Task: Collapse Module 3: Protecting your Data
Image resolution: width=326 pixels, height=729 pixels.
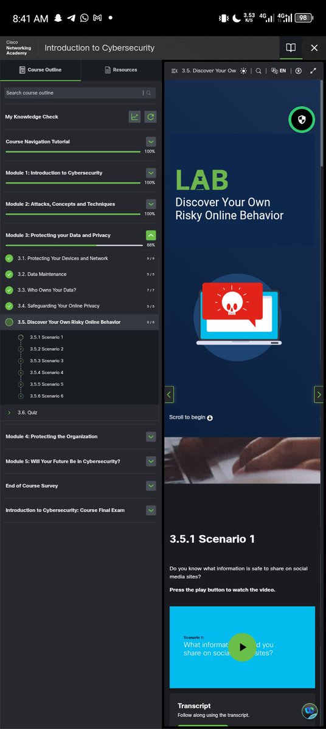Action: [x=151, y=235]
